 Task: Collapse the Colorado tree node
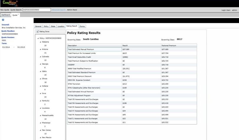click(x=40, y=57)
